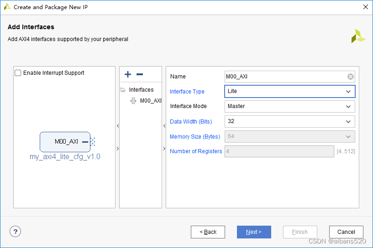
Task: Expand the Data Width (Bits) dropdown
Action: (289, 122)
